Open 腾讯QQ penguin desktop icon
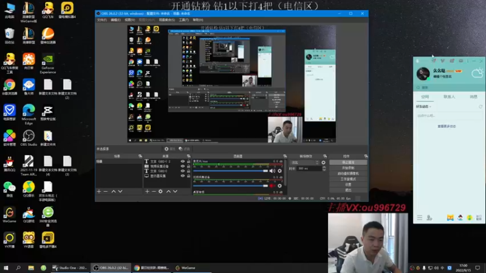The width and height of the screenshot is (486, 273). tap(9, 163)
